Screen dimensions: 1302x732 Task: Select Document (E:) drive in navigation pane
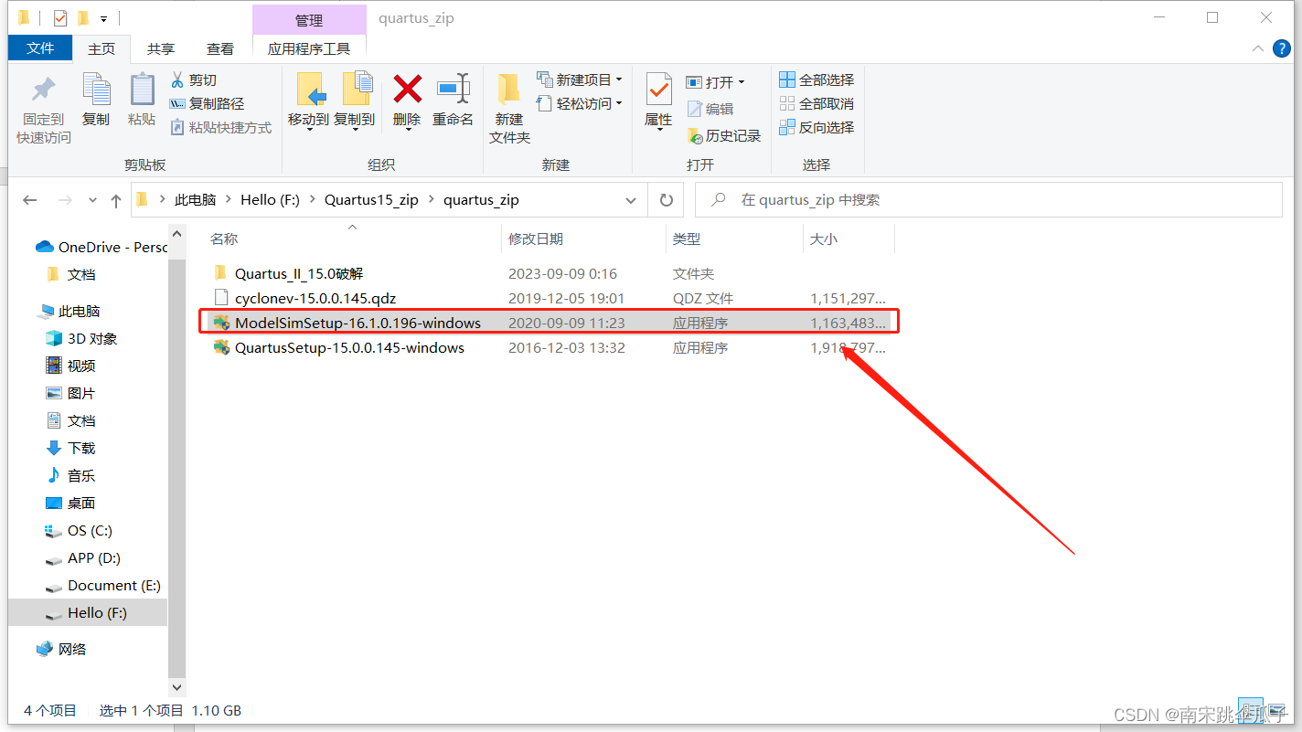click(102, 585)
